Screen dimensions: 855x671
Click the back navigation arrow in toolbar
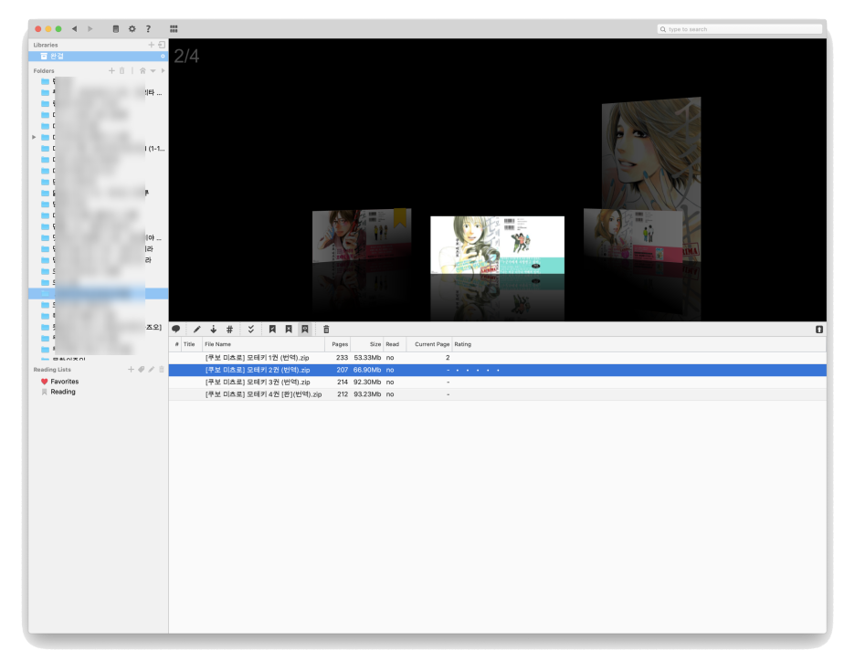tap(74, 29)
